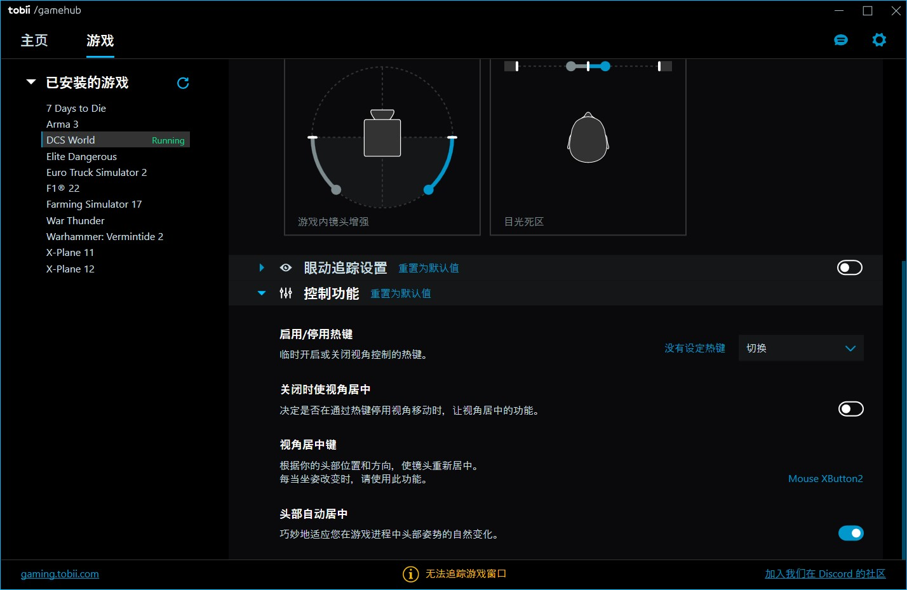Open the 切换 hotkey mode dropdown

tap(801, 348)
